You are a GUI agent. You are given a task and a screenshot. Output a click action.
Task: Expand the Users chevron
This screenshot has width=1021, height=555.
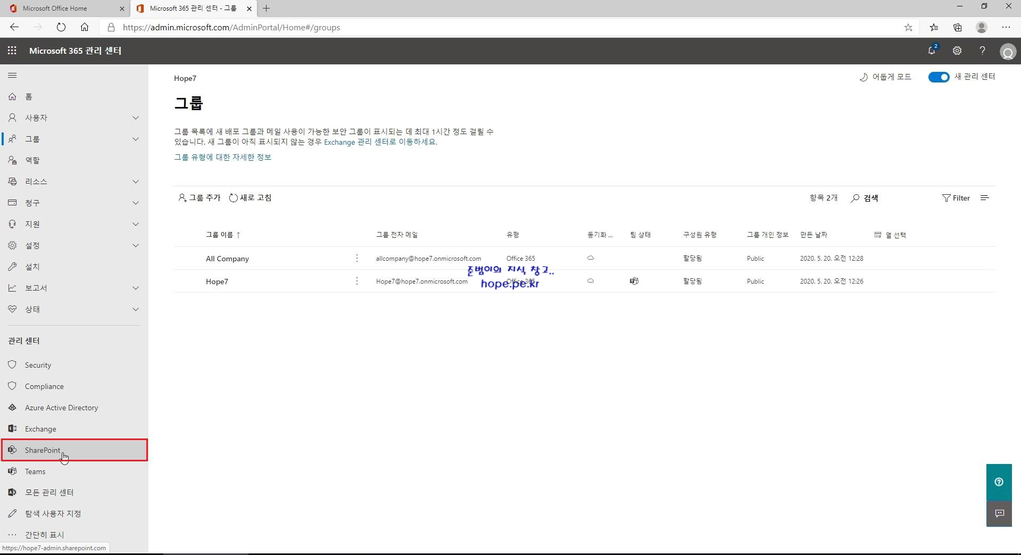point(136,118)
